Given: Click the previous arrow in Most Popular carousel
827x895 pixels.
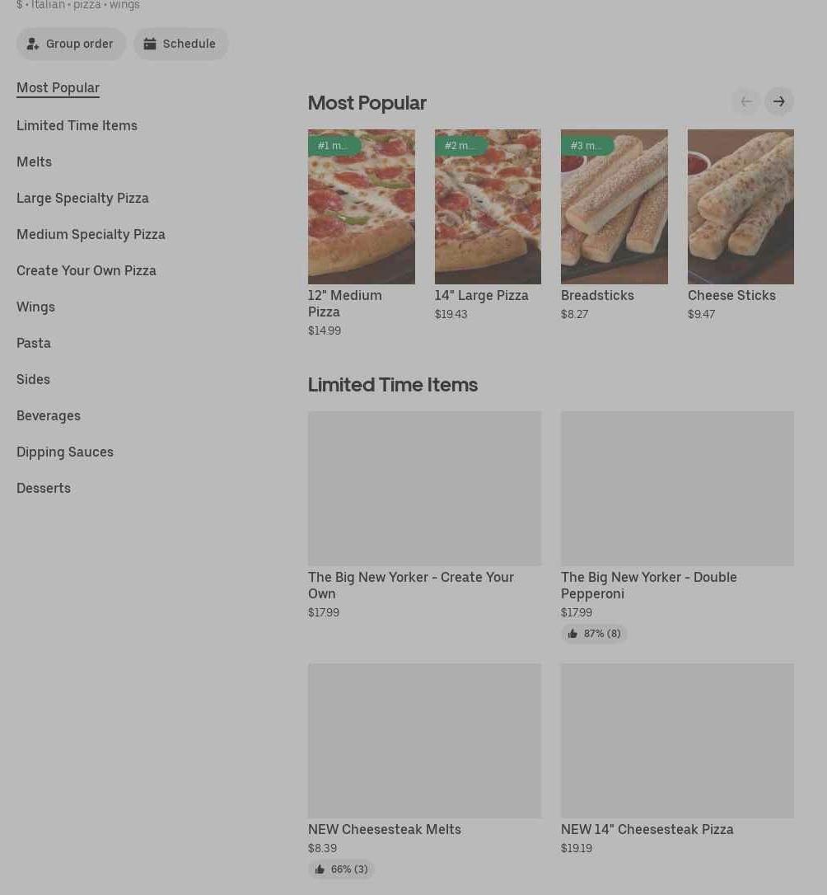Looking at the screenshot, I should (745, 101).
